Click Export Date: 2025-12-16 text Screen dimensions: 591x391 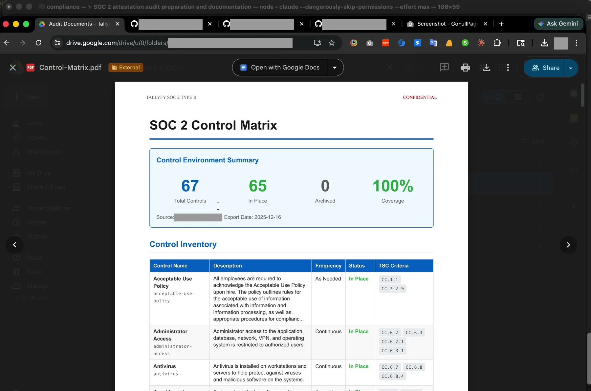point(252,217)
